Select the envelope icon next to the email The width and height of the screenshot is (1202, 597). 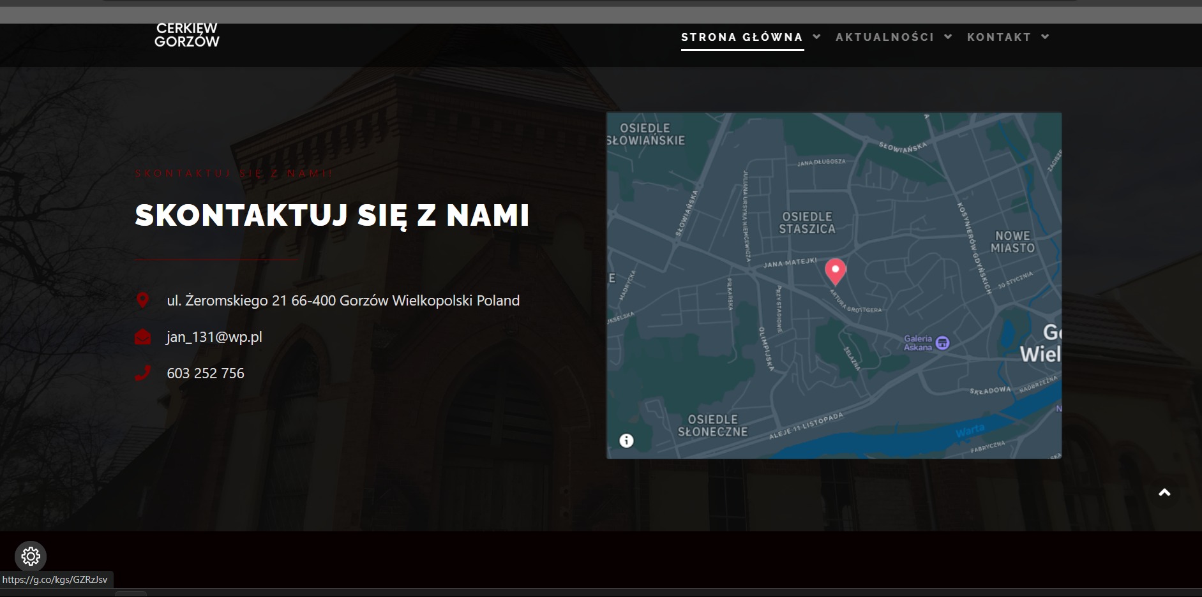coord(143,337)
